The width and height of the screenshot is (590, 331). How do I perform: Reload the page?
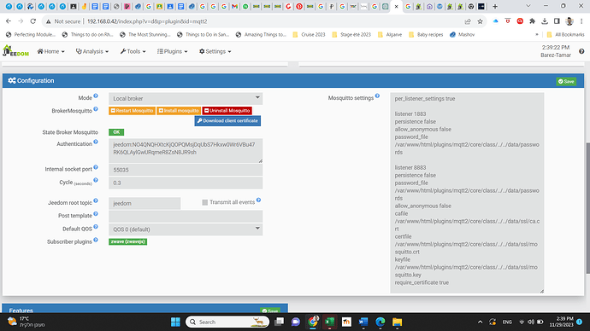click(33, 21)
